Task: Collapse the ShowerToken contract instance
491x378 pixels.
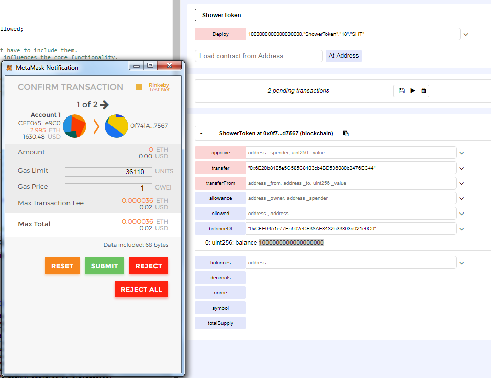Action: pos(202,133)
